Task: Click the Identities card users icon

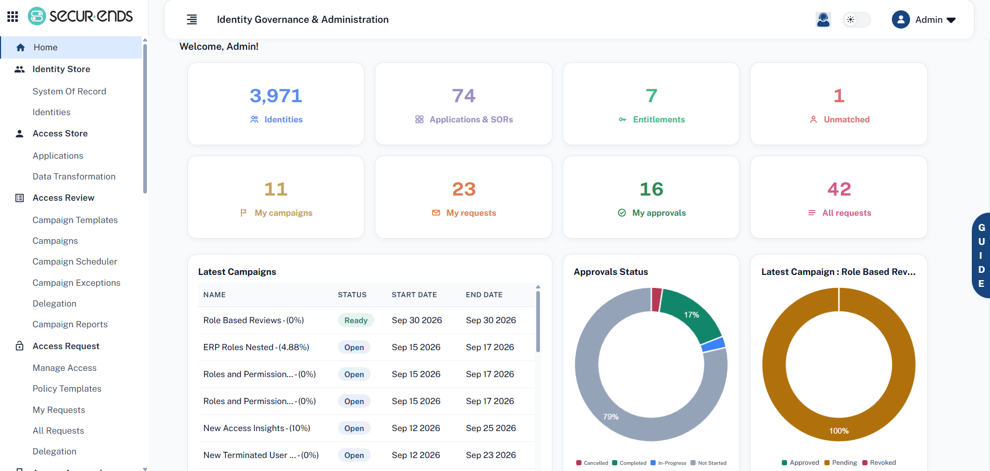Action: coord(254,119)
